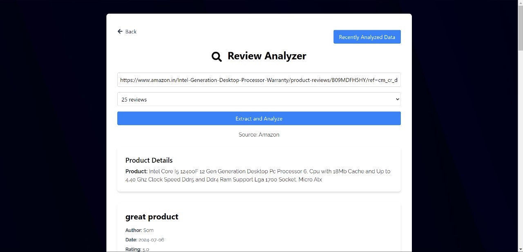The image size is (523, 252).
Task: Click the scrollbar up arrow
Action: point(520,2)
